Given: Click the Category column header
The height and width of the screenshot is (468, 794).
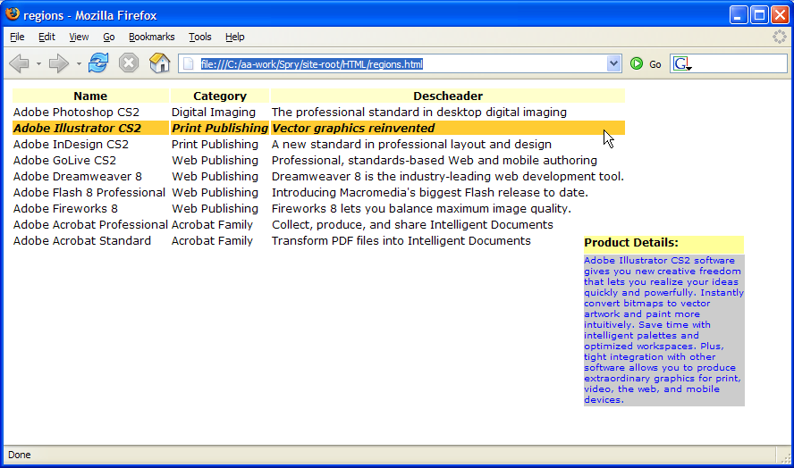Looking at the screenshot, I should tap(220, 96).
